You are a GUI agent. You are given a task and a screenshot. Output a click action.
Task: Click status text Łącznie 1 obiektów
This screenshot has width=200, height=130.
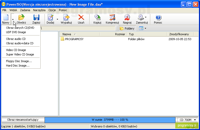tap(23, 126)
